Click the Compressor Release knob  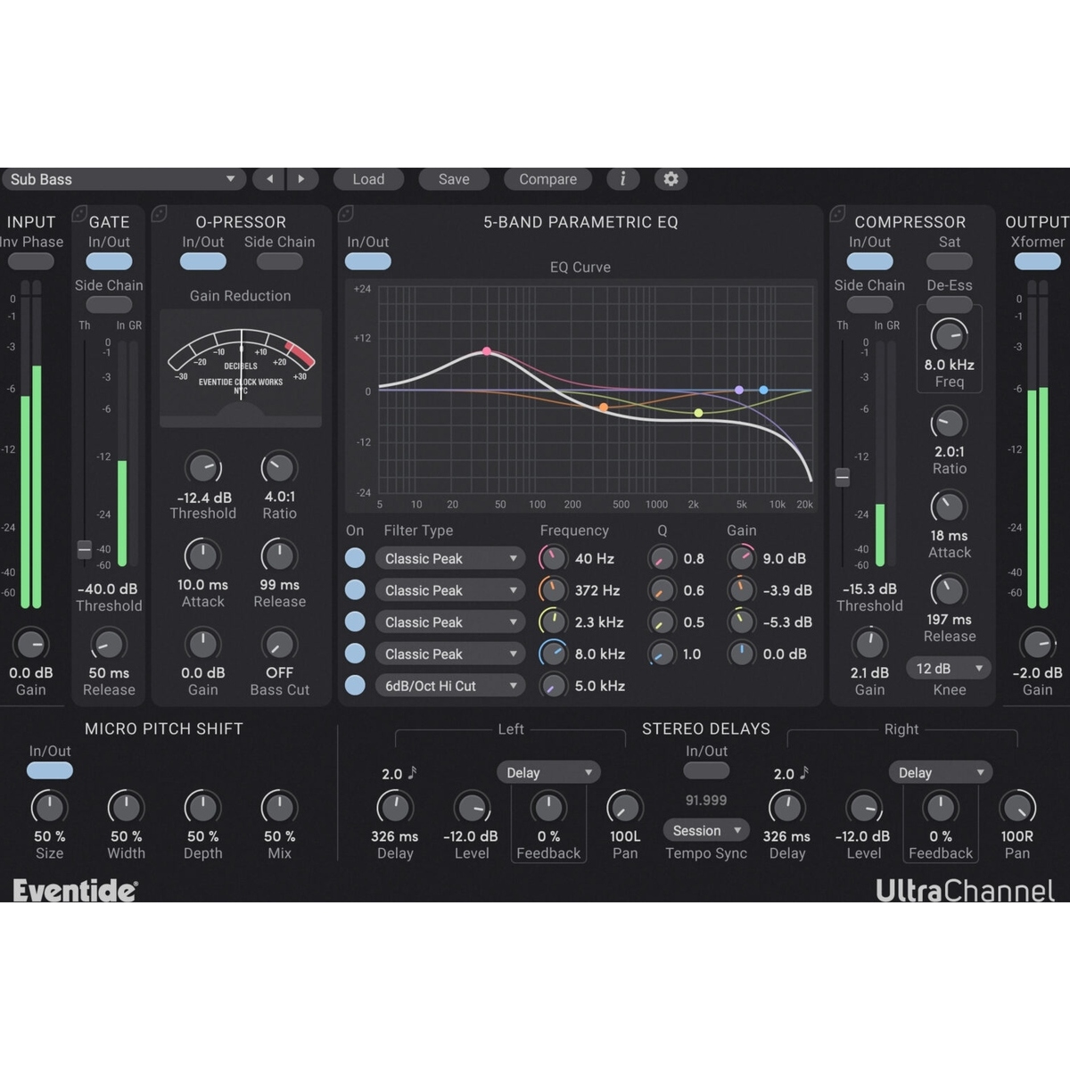[x=949, y=590]
